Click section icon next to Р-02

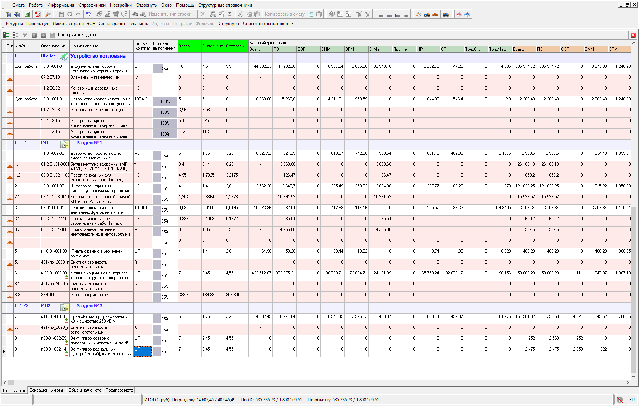64,308
